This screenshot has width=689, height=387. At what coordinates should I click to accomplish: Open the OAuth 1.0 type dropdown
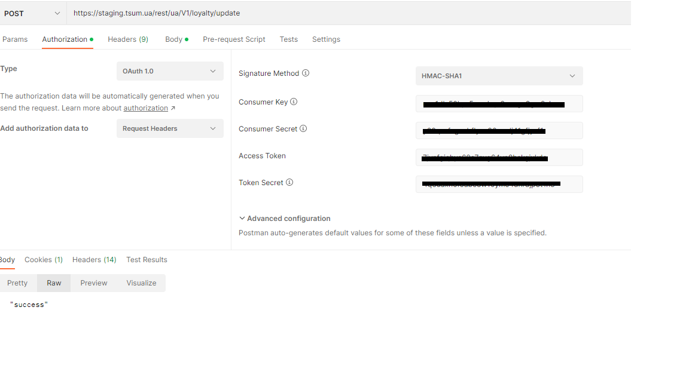point(170,71)
